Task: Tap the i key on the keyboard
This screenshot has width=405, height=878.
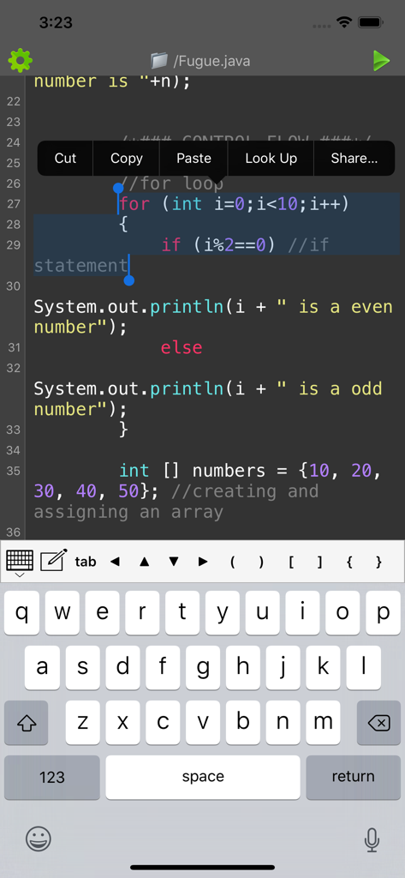Action: [302, 612]
